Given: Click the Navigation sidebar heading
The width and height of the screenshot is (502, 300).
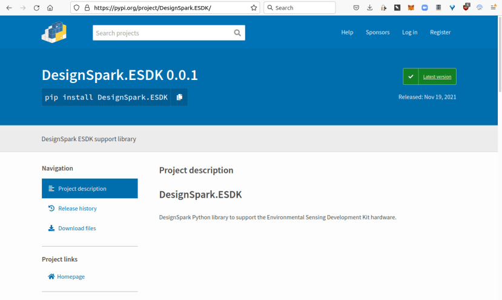Looking at the screenshot, I should 58,168.
